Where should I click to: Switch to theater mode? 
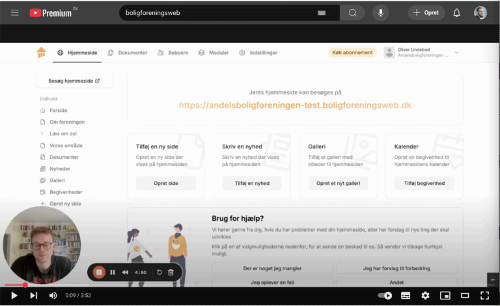(465, 296)
